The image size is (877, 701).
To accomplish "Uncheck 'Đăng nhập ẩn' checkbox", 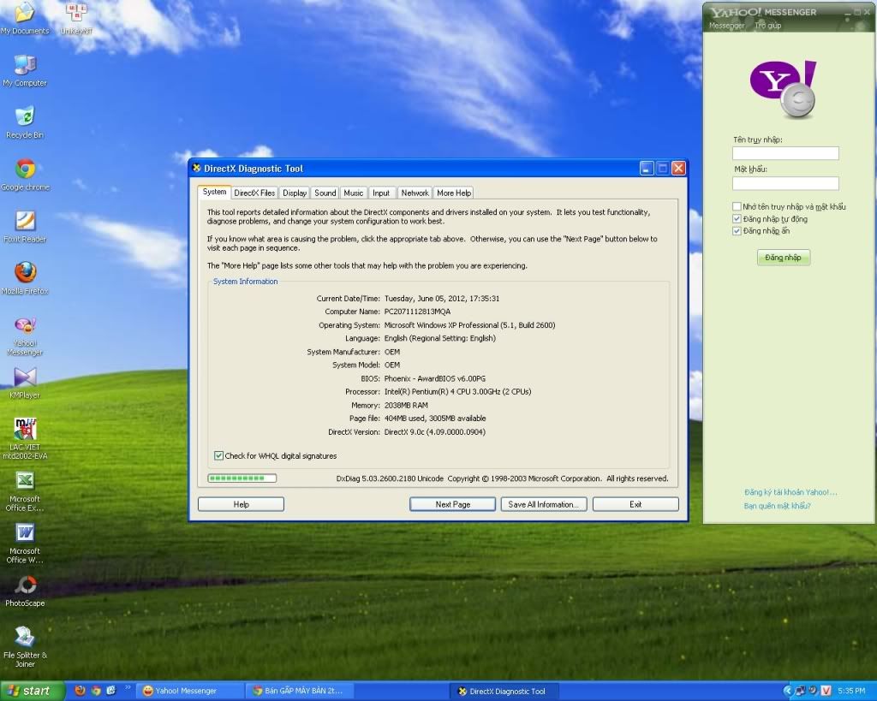I will click(737, 231).
